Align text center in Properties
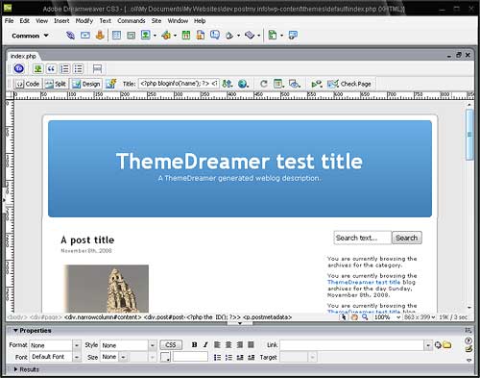480x378 pixels. [228, 345]
